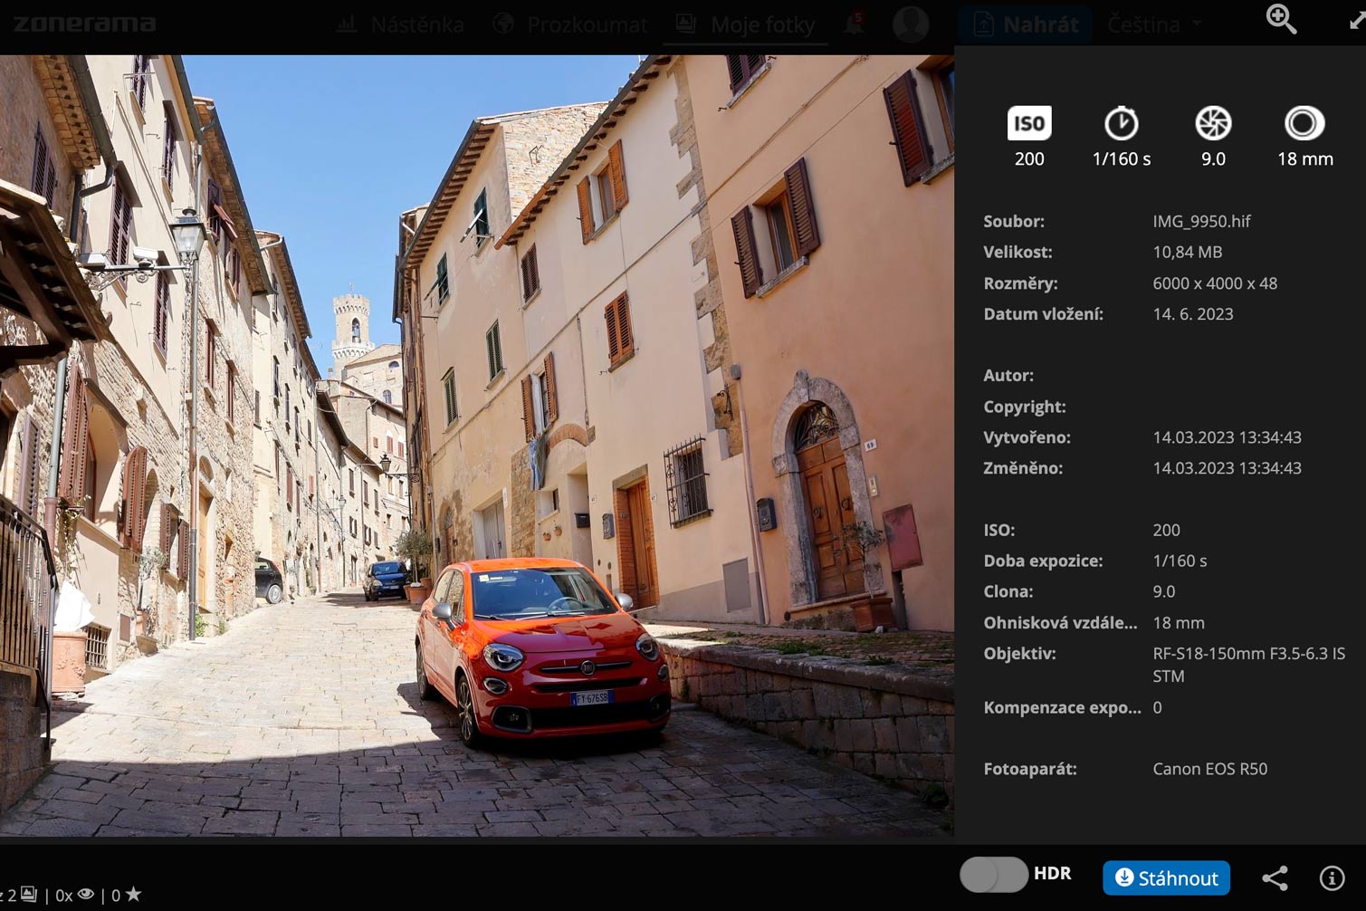Open the user profile avatar
The image size is (1366, 911).
point(910,24)
